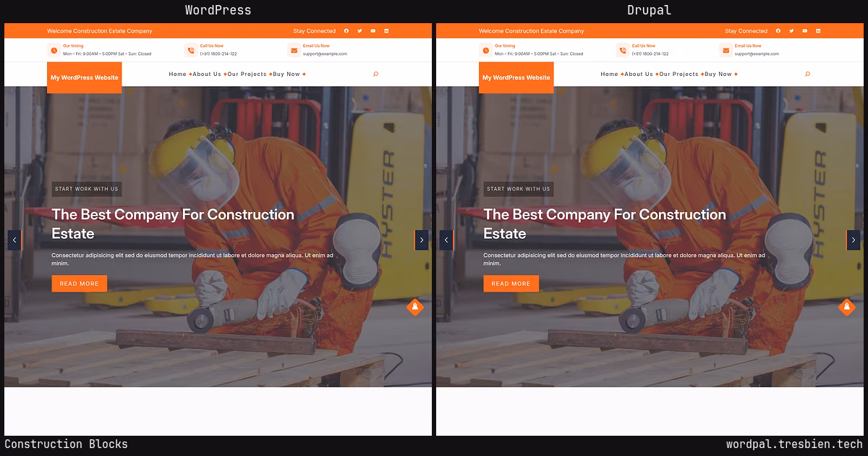
Task: Select Our Projects menu item in Drupal pane
Action: [x=679, y=74]
